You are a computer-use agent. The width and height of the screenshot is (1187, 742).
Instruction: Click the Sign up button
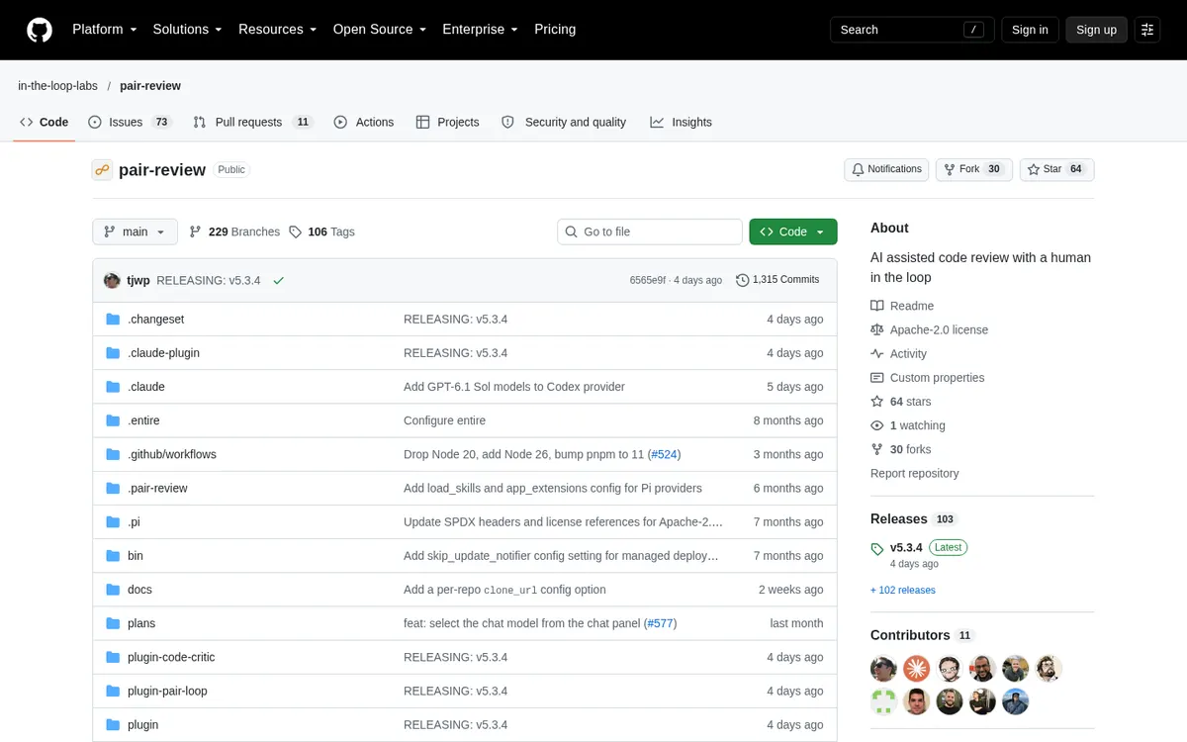[1096, 30]
